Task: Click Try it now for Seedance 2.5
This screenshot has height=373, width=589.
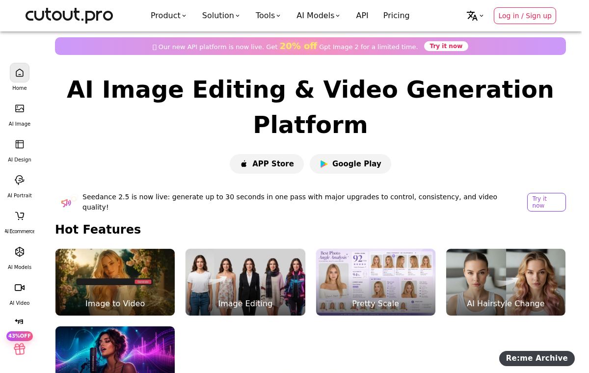Action: [x=546, y=202]
